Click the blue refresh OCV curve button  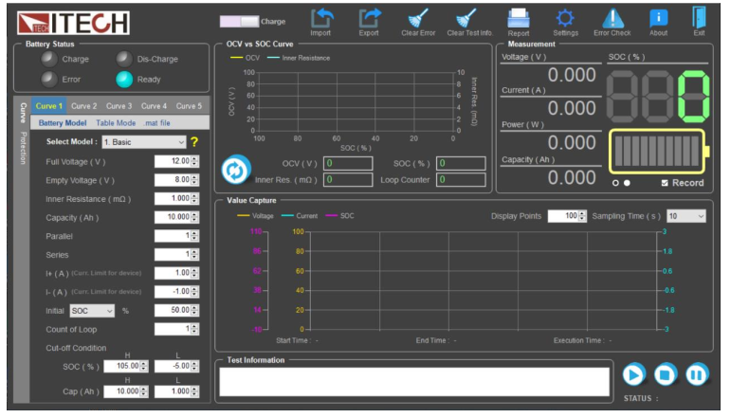(x=233, y=171)
